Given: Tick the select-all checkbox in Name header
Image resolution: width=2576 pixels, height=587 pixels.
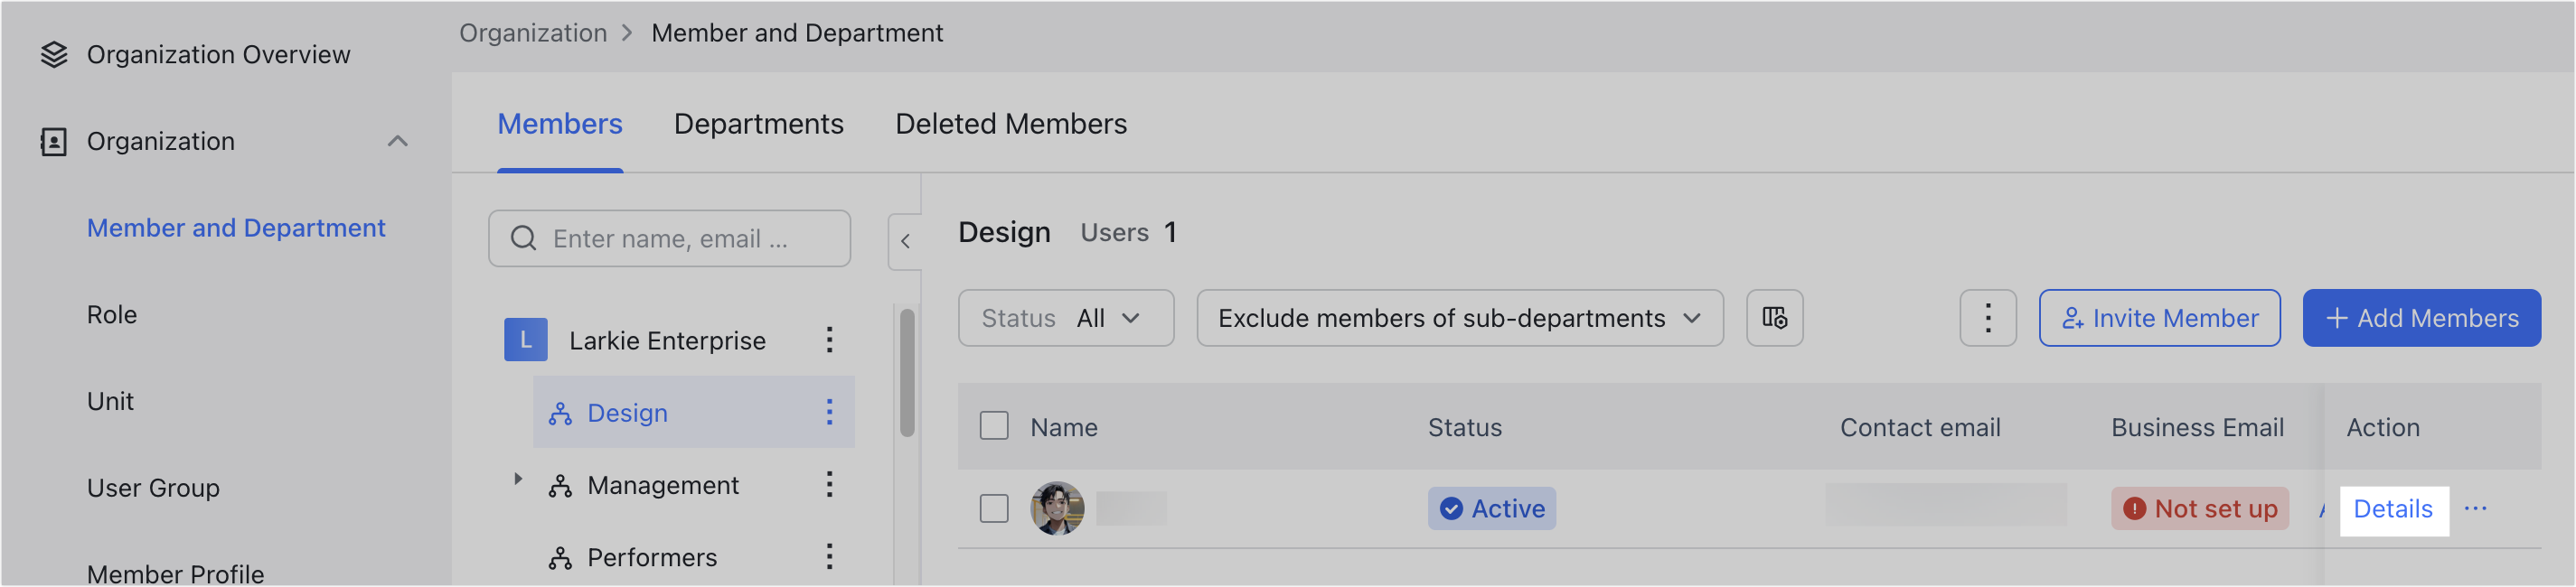Looking at the screenshot, I should tap(994, 426).
